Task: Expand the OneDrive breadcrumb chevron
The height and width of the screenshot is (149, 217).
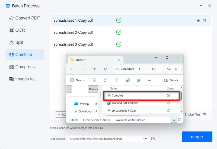Action: click(139, 69)
